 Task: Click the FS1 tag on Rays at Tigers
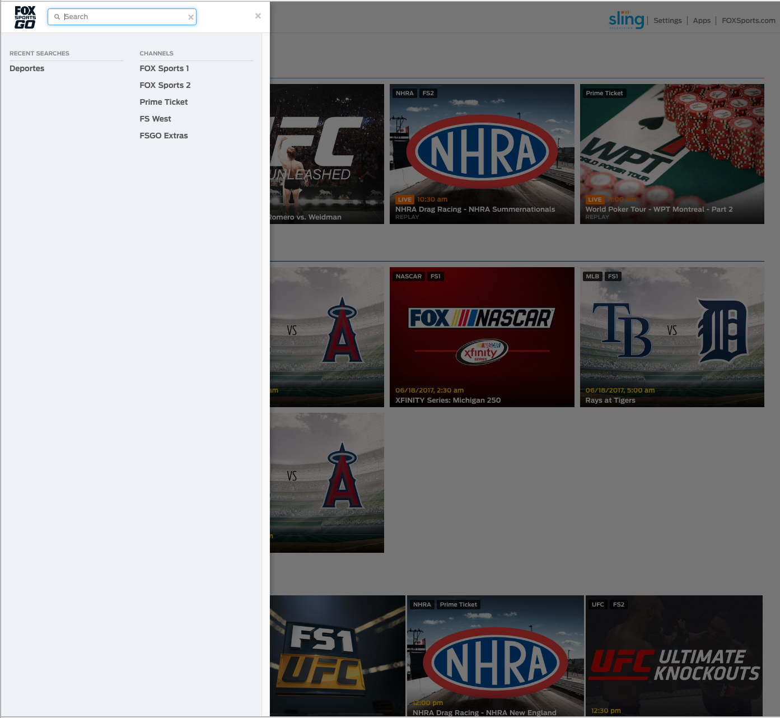613,277
